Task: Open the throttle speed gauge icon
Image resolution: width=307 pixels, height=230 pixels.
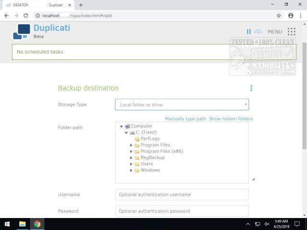Action: 258,31
